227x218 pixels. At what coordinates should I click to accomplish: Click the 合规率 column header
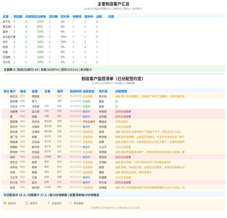tap(42, 17)
